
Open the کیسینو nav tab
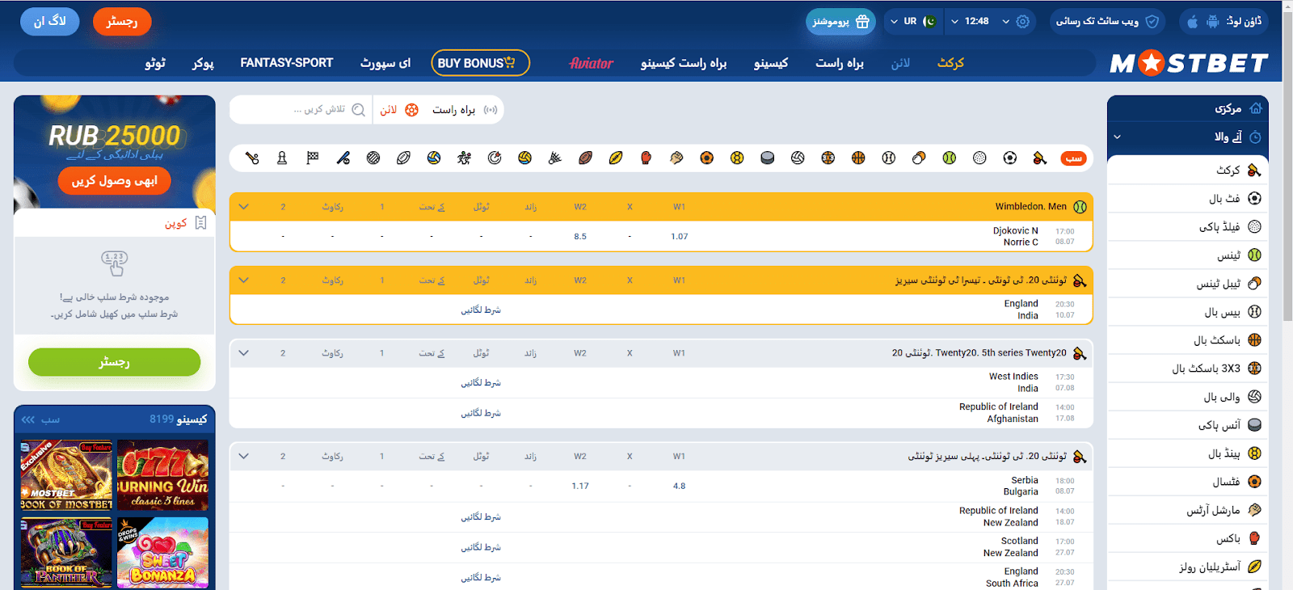click(x=771, y=63)
